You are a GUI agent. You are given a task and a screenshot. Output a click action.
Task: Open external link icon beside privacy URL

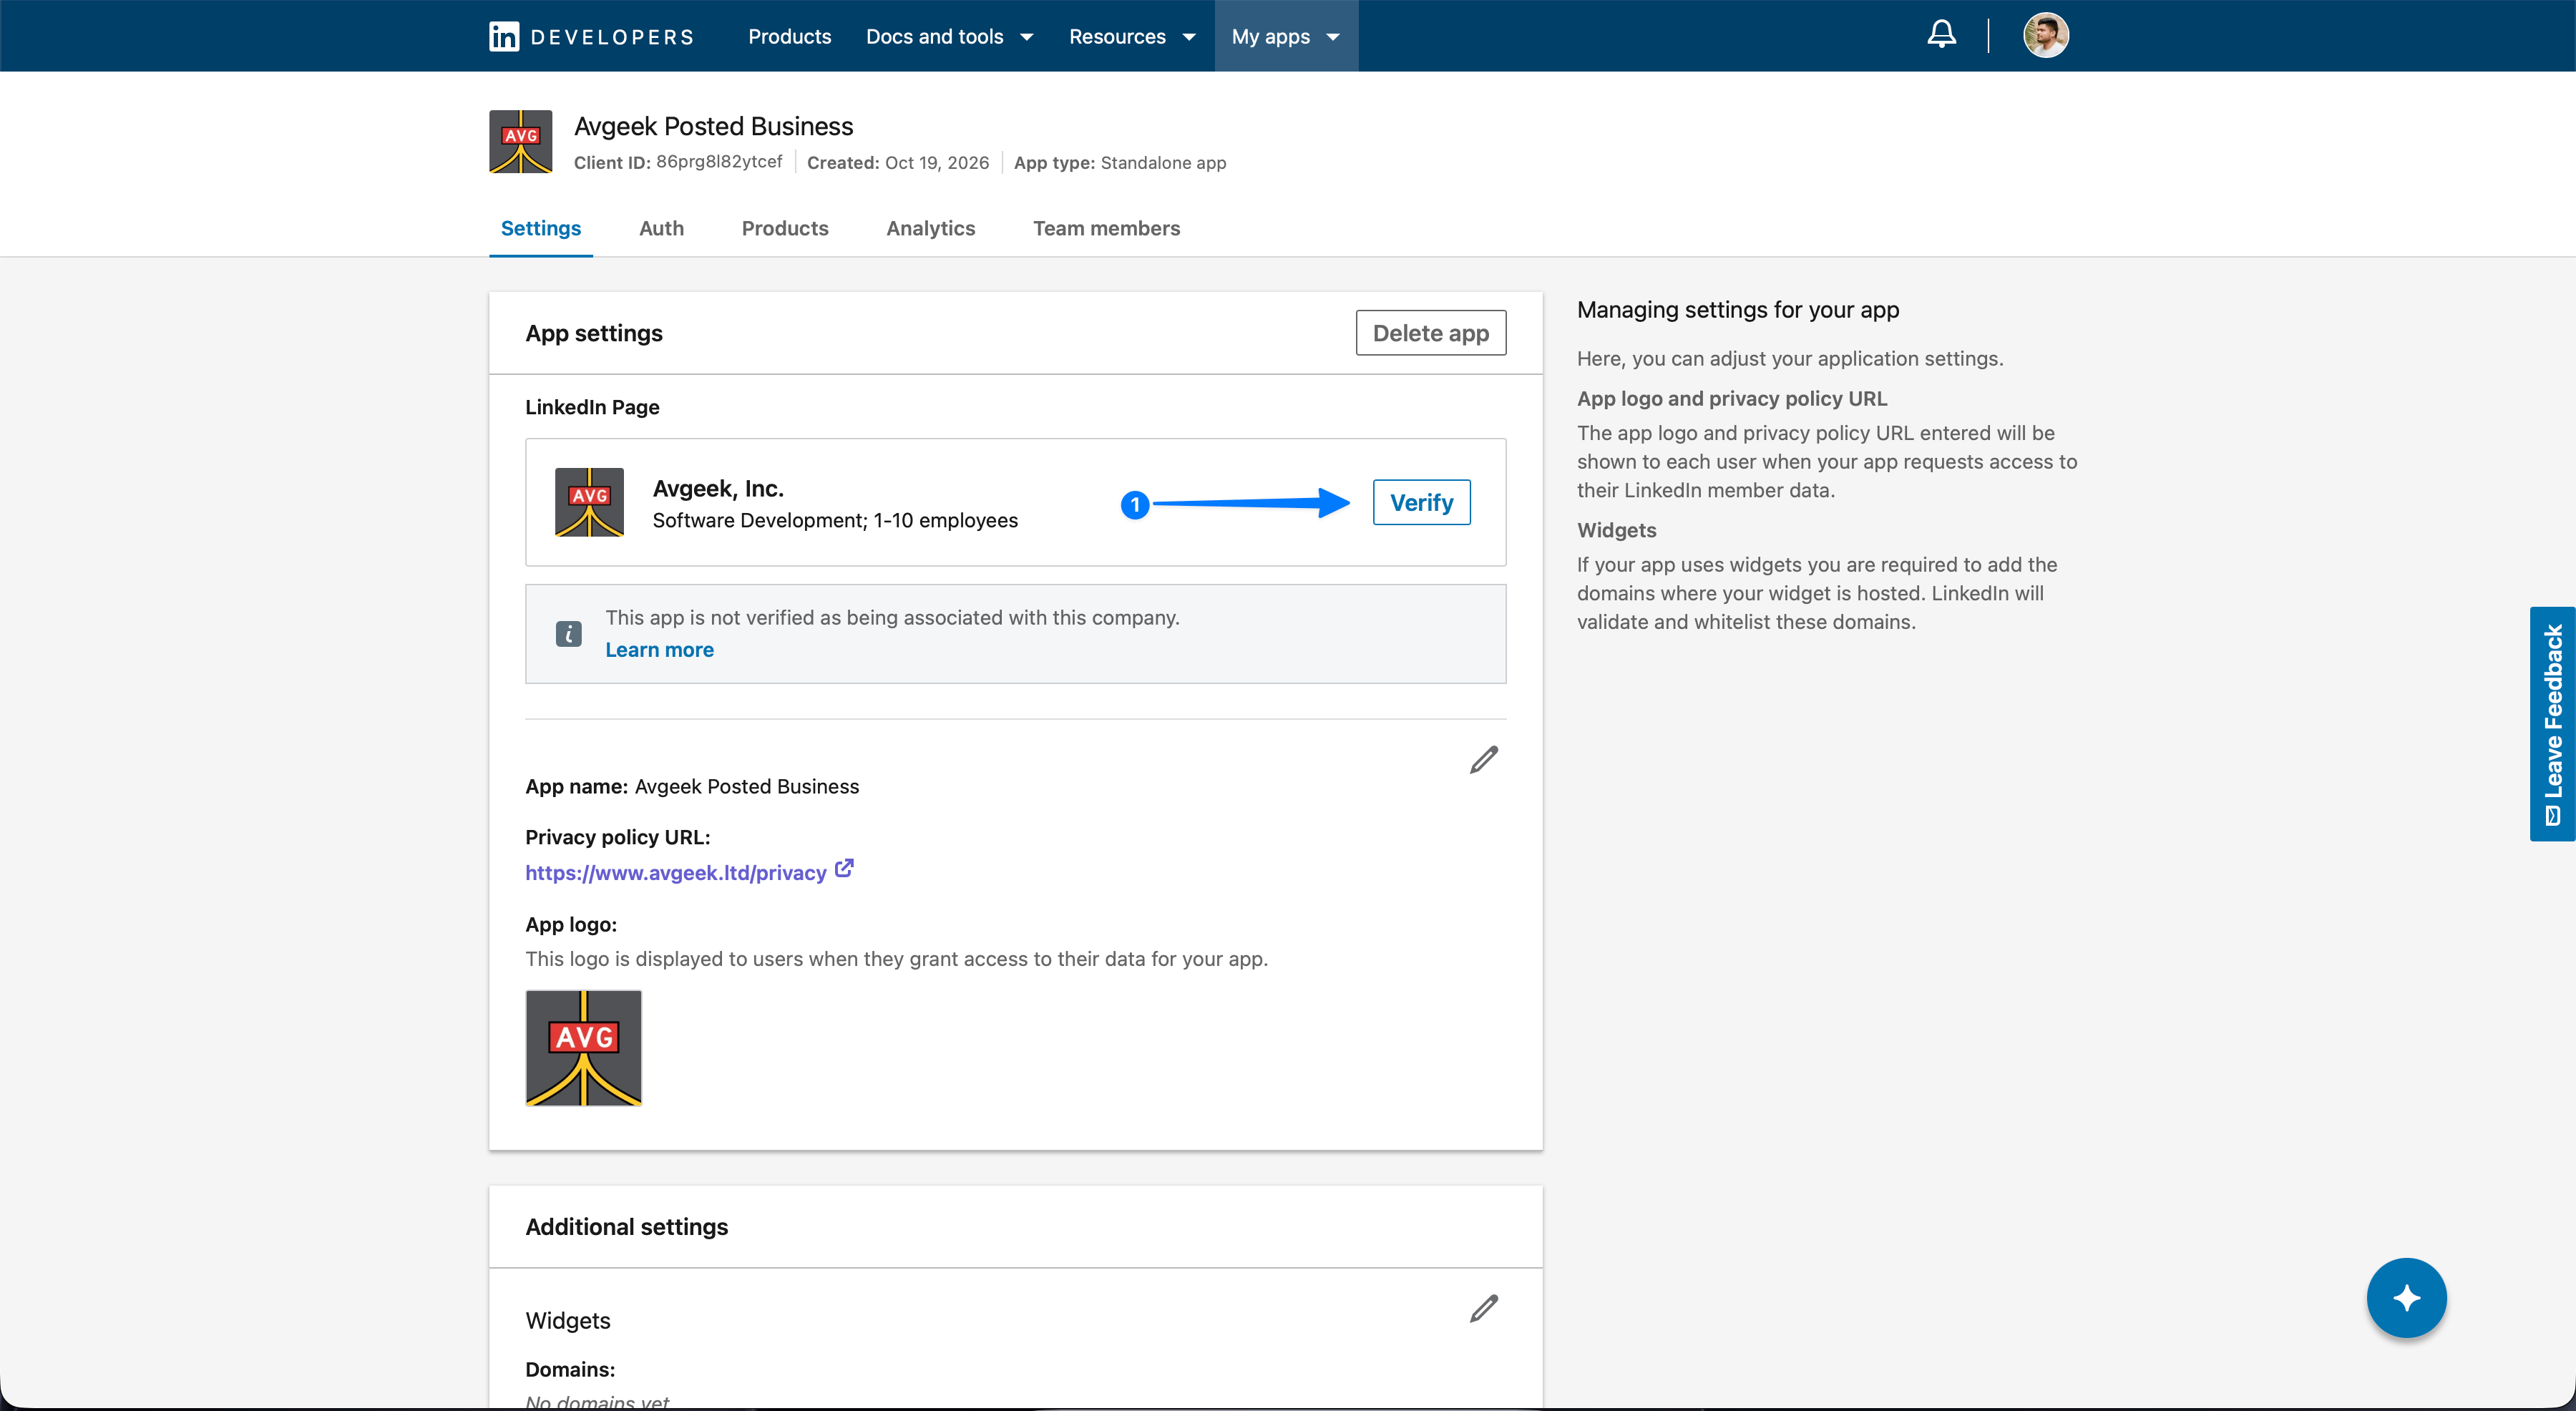[844, 869]
